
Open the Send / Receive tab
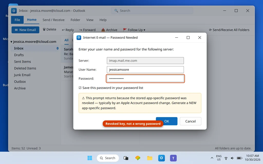point(53,20)
